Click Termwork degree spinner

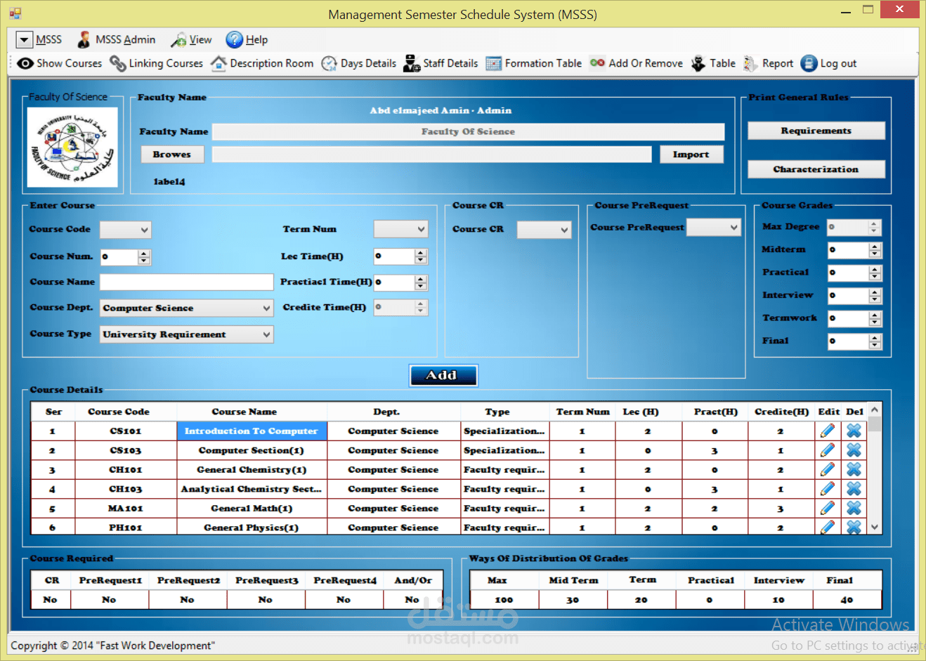[875, 319]
